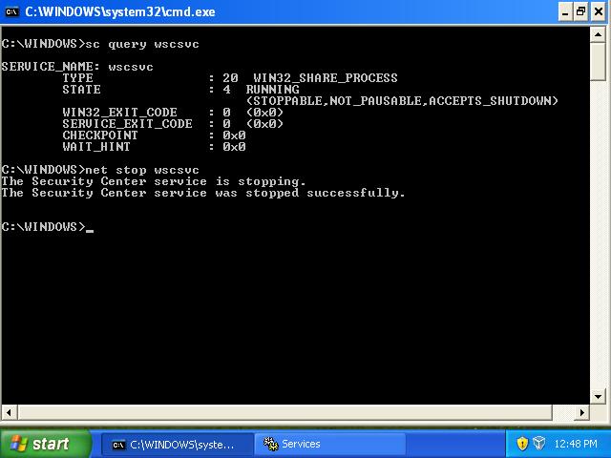Click the vertical scrollbar up arrow
Image resolution: width=611 pixels, height=458 pixels.
(598, 34)
